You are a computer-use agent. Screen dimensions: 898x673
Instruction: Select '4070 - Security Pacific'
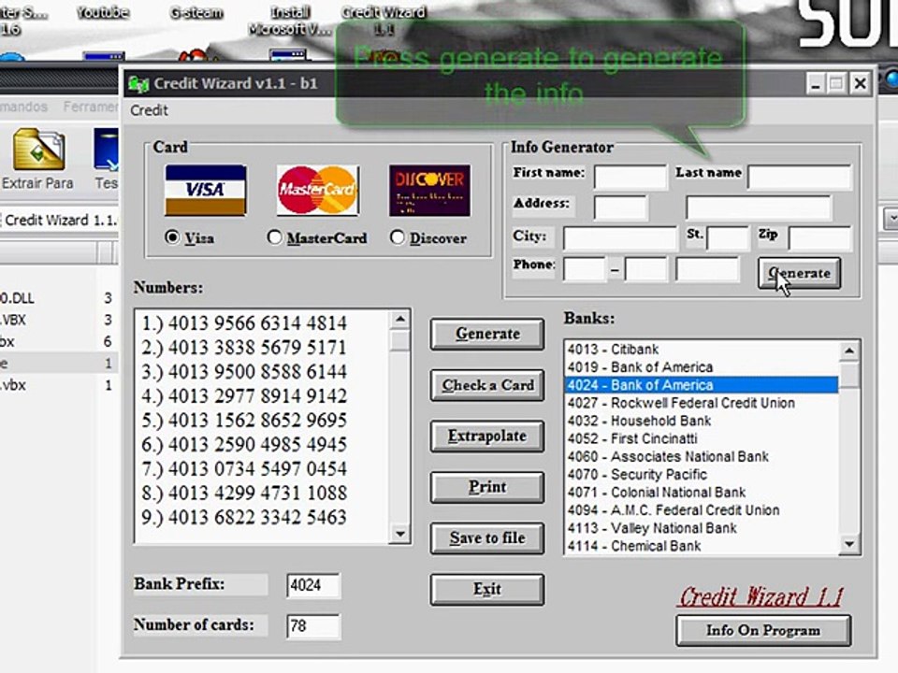(x=701, y=475)
